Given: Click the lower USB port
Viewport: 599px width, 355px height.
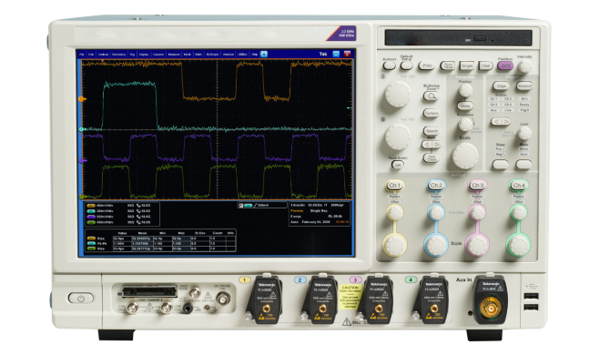Looking at the screenshot, I should tap(532, 307).
